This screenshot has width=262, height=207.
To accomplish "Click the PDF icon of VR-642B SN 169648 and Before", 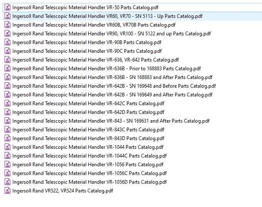I will (x=7, y=86).
